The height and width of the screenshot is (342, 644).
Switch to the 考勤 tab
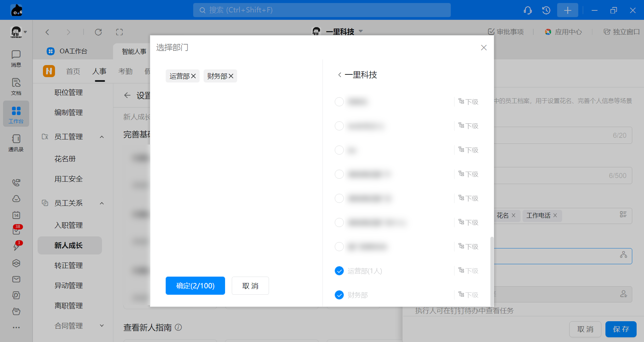[x=125, y=71]
